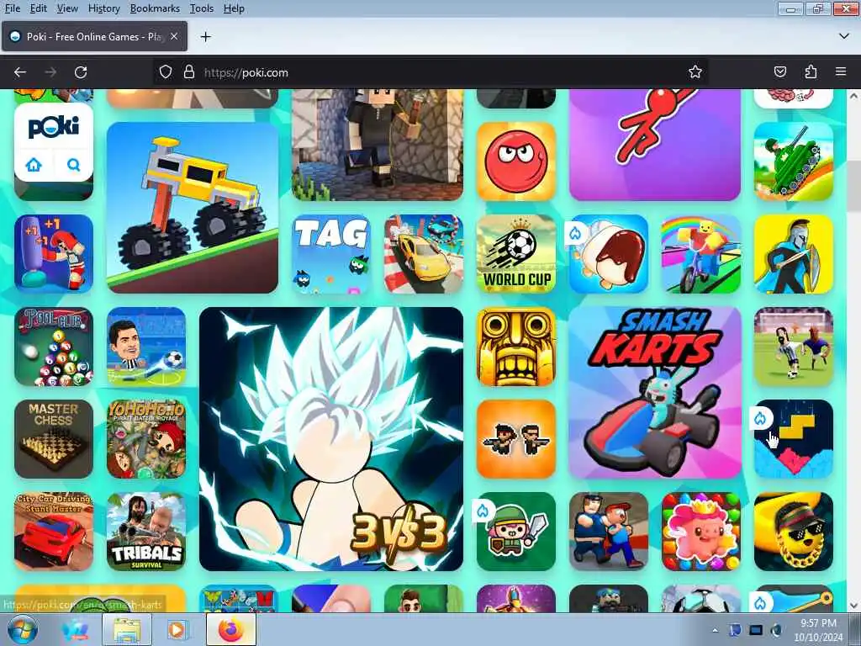
Task: Open the Tribals Survival game
Action: pos(146,532)
